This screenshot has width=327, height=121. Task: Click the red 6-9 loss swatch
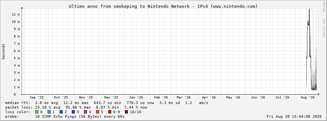tap(110, 112)
